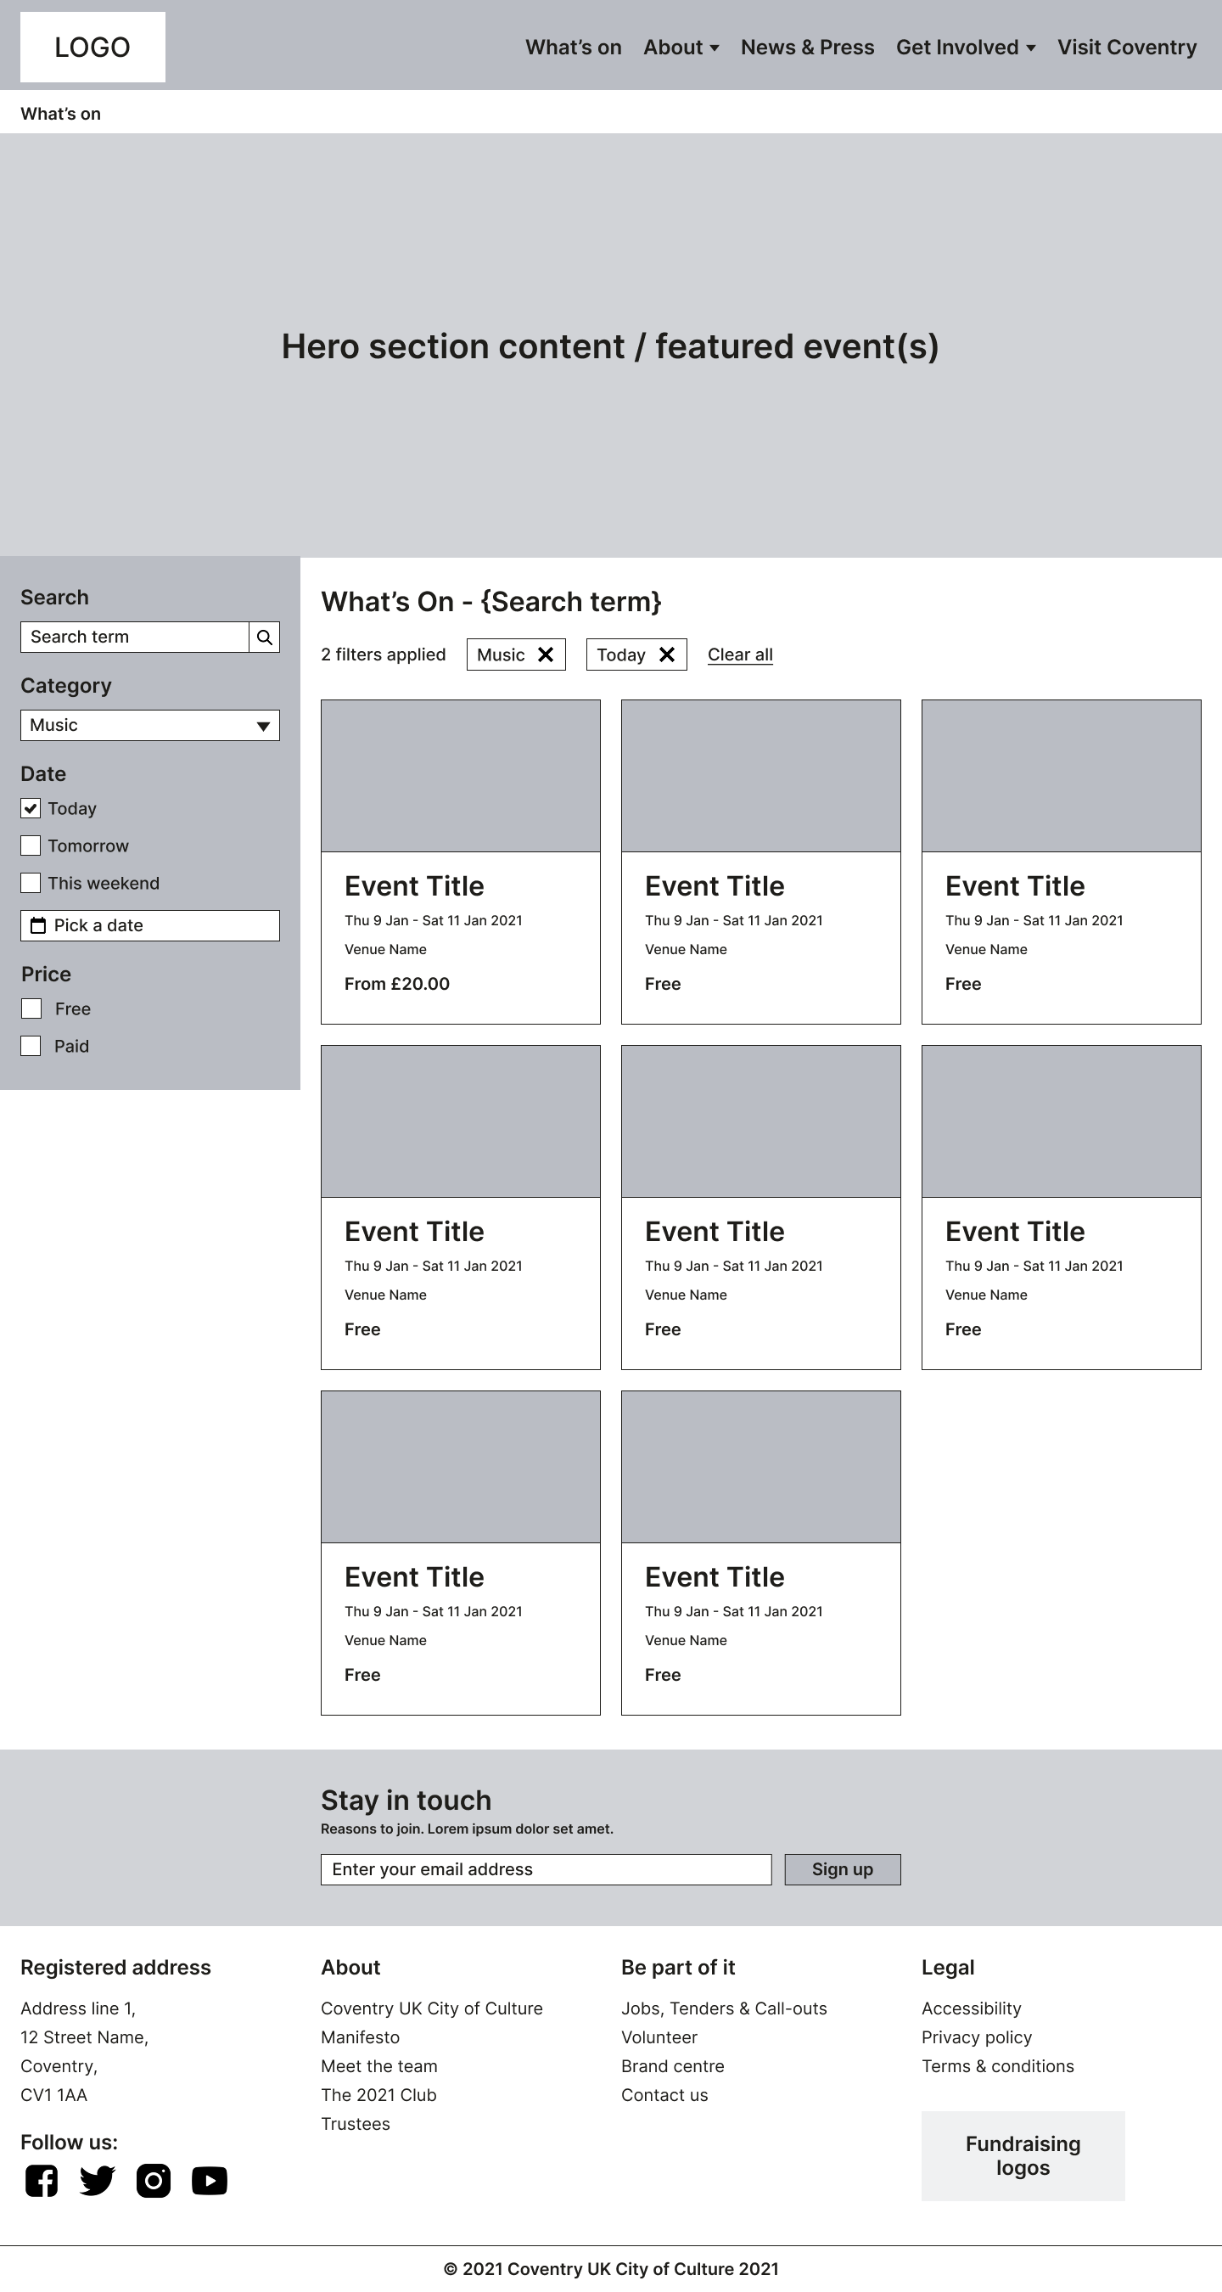Open the Instagram social icon
Image resolution: width=1222 pixels, height=2292 pixels.
[153, 2180]
